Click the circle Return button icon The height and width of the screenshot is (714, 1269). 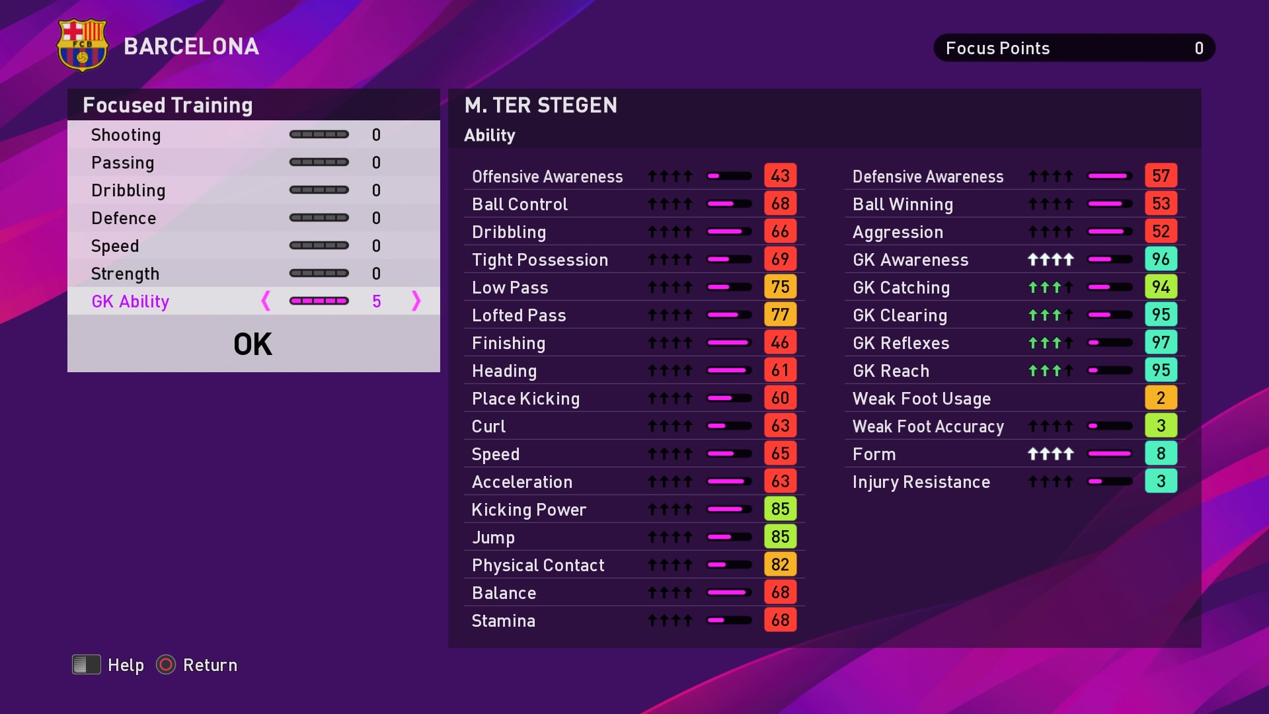[166, 664]
